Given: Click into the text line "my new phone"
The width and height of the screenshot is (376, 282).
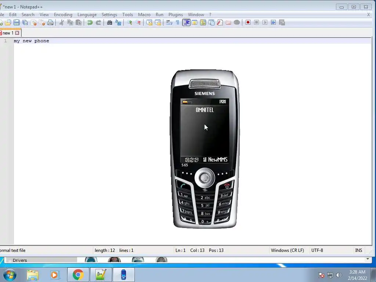Looking at the screenshot, I should point(32,41).
